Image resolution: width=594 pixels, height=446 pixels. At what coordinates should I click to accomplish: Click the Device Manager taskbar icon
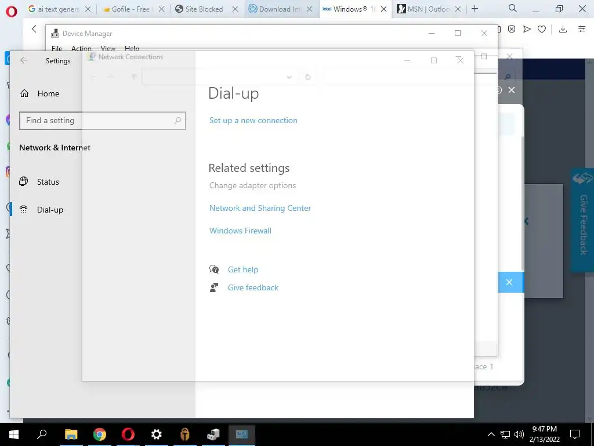(x=213, y=434)
